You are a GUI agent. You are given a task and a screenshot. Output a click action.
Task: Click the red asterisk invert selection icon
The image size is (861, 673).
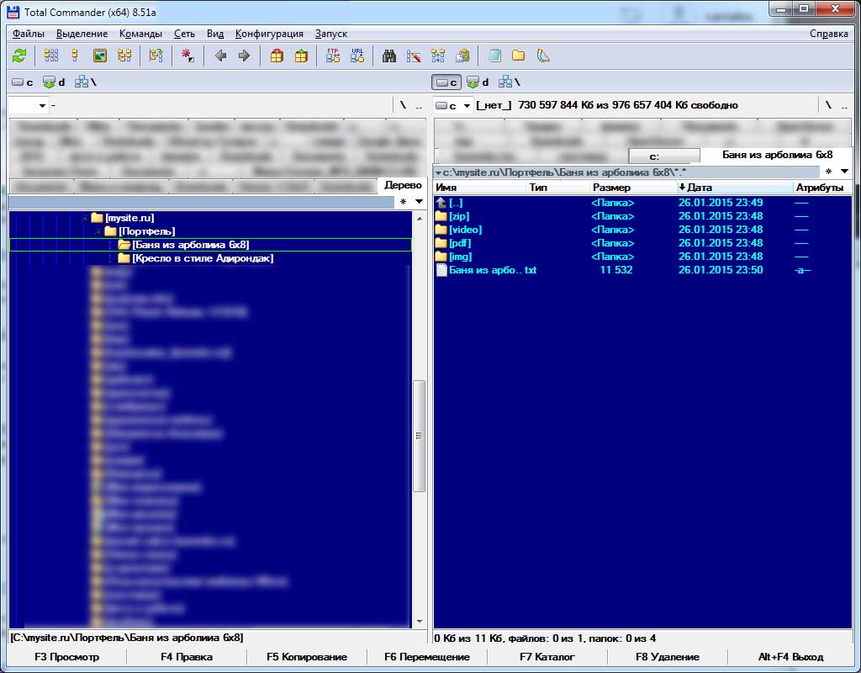point(188,56)
